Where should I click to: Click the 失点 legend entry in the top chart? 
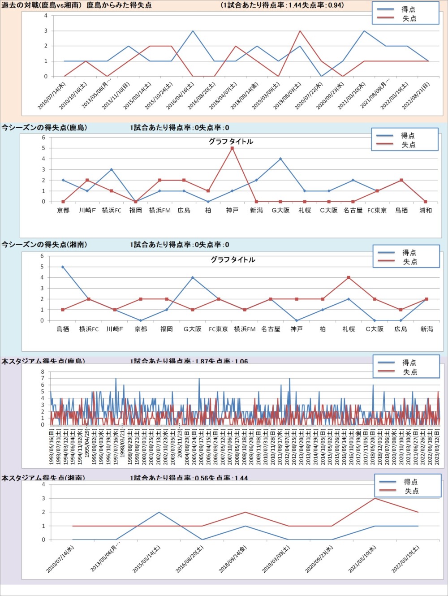click(x=409, y=18)
